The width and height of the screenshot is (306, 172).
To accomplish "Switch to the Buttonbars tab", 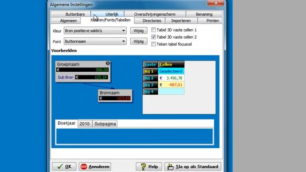I will pos(71,14).
